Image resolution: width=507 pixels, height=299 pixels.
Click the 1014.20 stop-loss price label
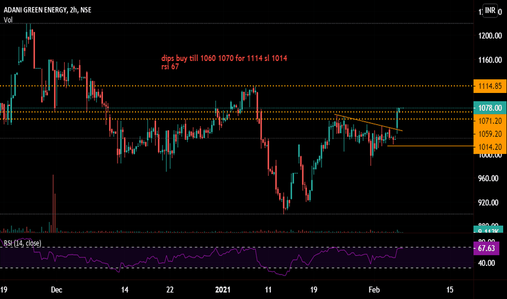tap(490, 147)
